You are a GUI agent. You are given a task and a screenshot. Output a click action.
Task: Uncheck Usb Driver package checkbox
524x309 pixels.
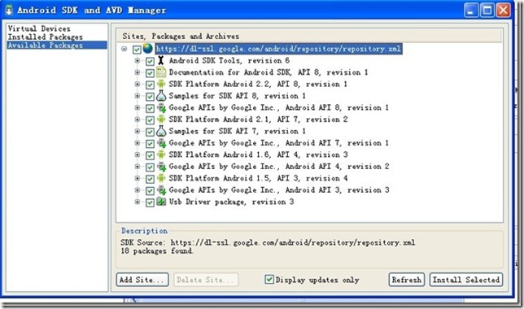pyautogui.click(x=150, y=202)
